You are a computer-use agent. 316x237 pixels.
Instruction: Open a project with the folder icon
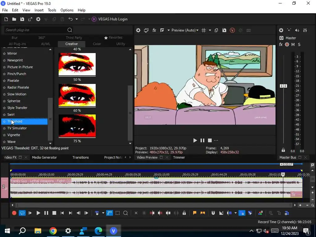(x=14, y=19)
